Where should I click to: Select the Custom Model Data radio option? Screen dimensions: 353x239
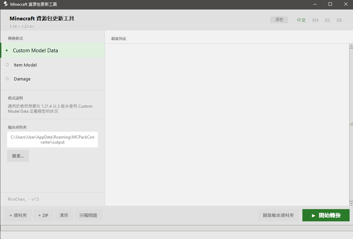[x=53, y=50]
